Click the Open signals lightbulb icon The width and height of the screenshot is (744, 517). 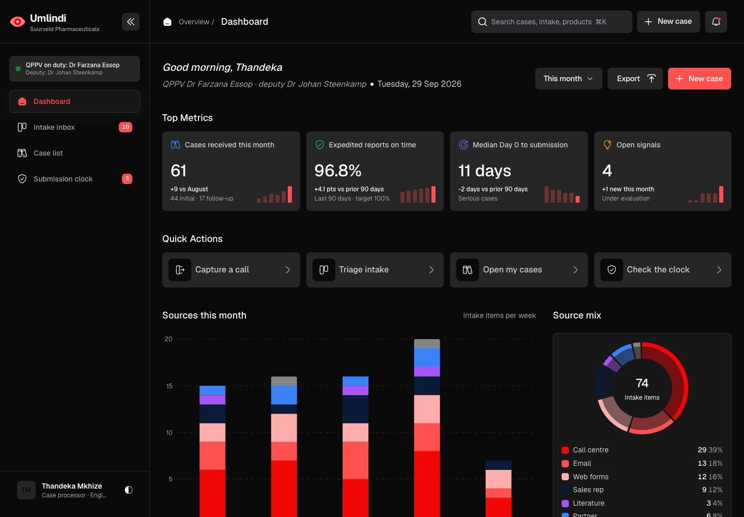608,145
